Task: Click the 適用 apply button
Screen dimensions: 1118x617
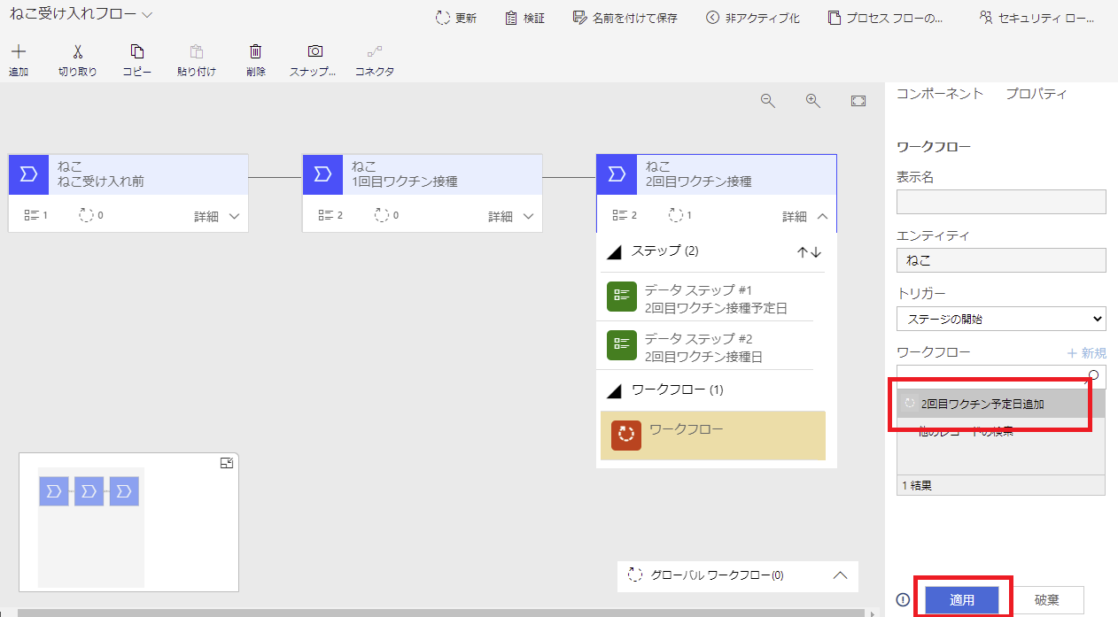Action: [962, 600]
